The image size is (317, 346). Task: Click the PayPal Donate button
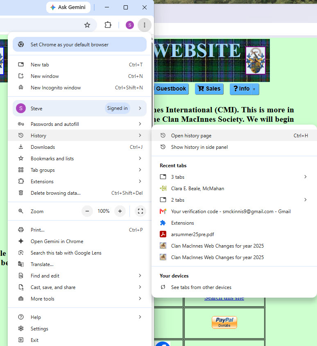[x=224, y=322]
